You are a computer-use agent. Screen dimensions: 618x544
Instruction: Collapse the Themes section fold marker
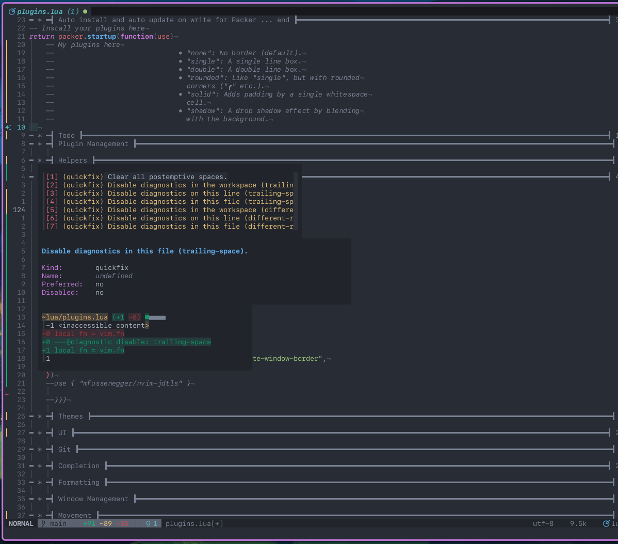pos(39,416)
